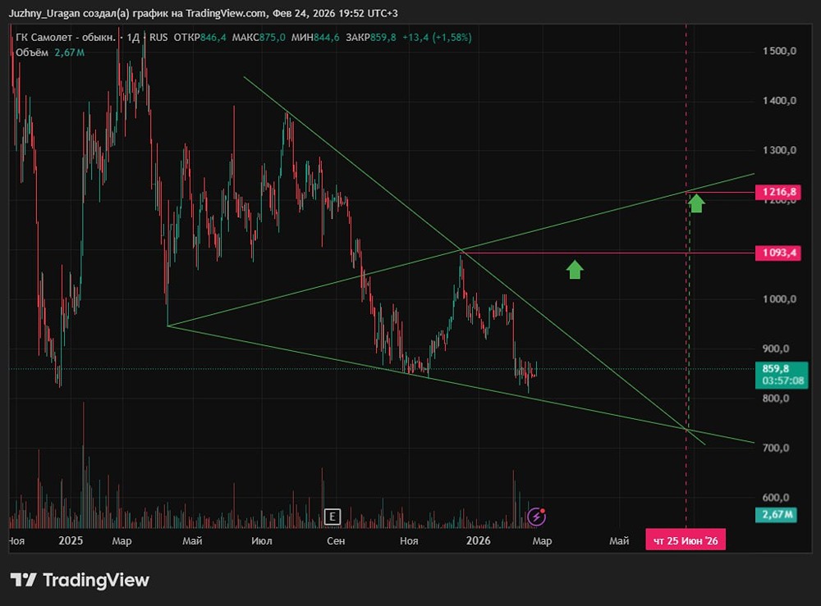Open the purple lightning bolt event icon

pyautogui.click(x=536, y=517)
